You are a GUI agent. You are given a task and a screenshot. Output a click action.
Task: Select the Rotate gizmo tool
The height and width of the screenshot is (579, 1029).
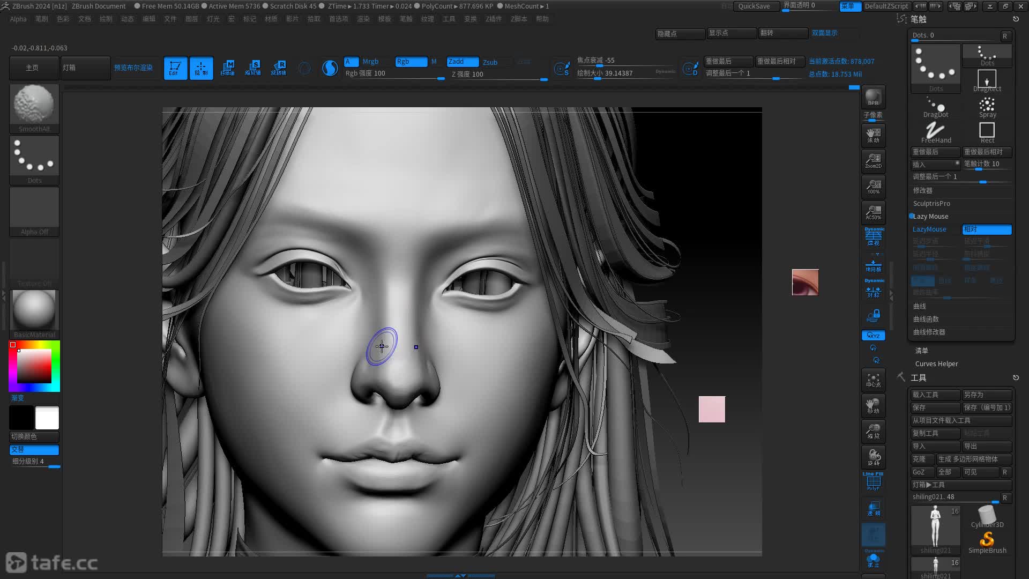[x=279, y=68]
